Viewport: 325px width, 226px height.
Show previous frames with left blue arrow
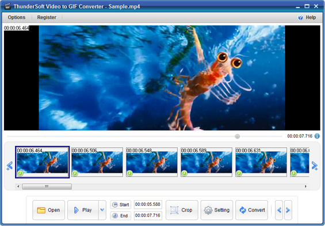click(10, 166)
